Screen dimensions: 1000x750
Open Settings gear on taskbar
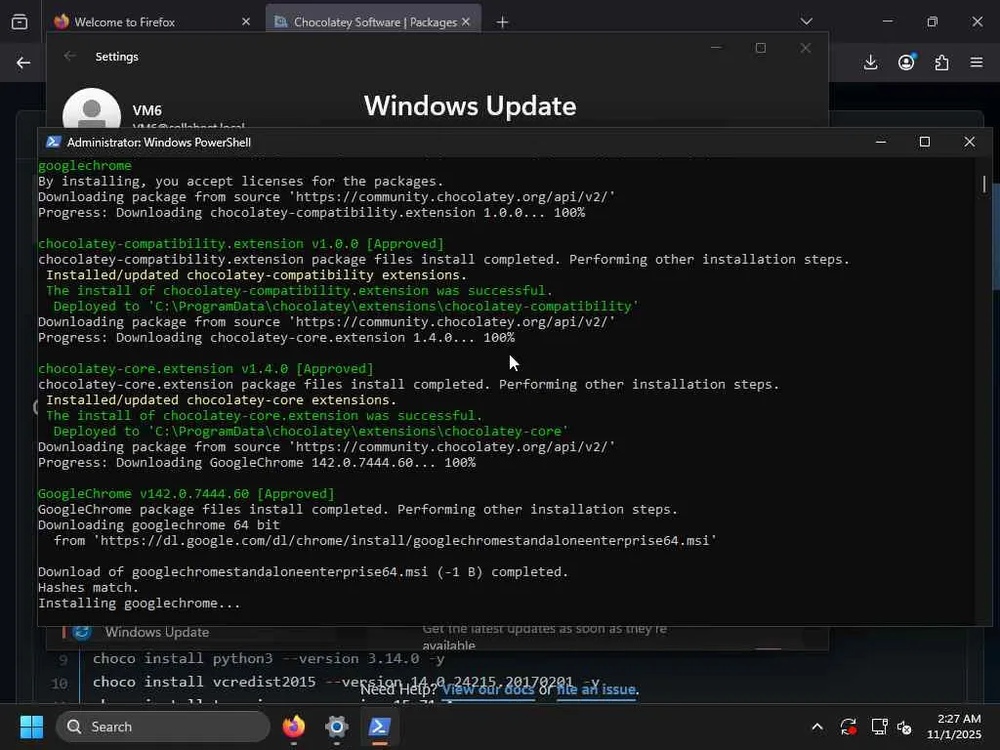336,727
